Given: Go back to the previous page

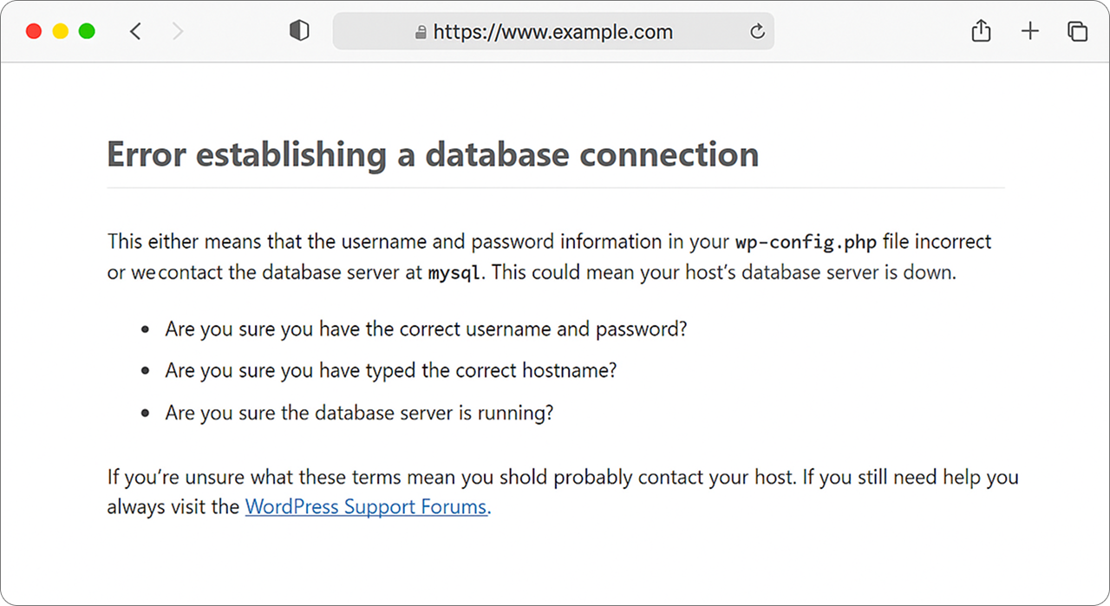Looking at the screenshot, I should pyautogui.click(x=135, y=32).
